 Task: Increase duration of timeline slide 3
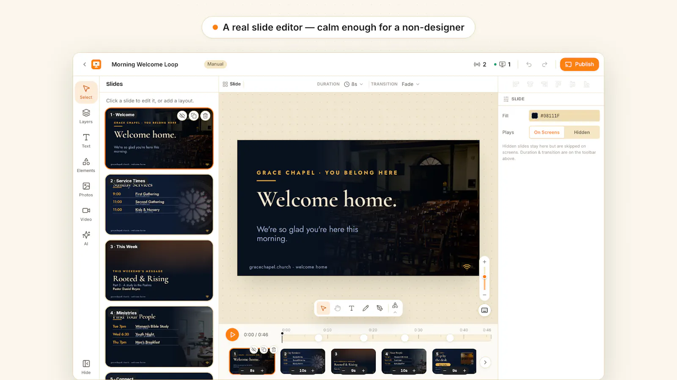363,371
